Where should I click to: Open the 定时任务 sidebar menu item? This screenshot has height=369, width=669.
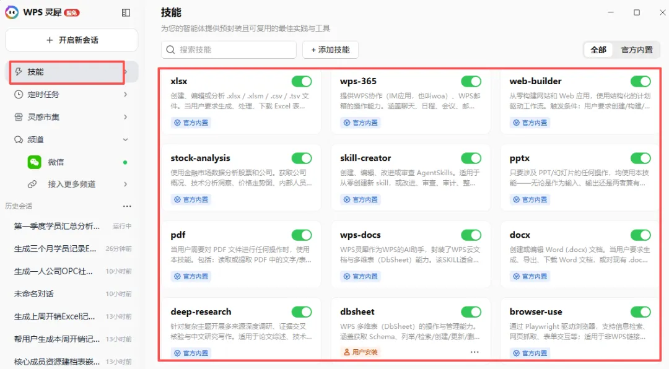click(72, 94)
